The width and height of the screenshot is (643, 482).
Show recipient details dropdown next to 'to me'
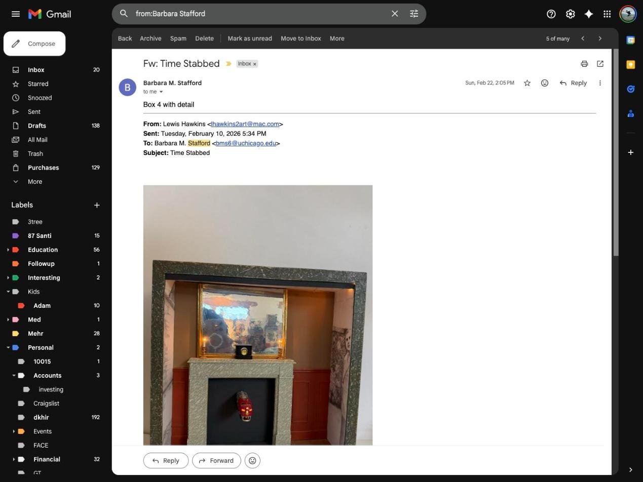161,92
